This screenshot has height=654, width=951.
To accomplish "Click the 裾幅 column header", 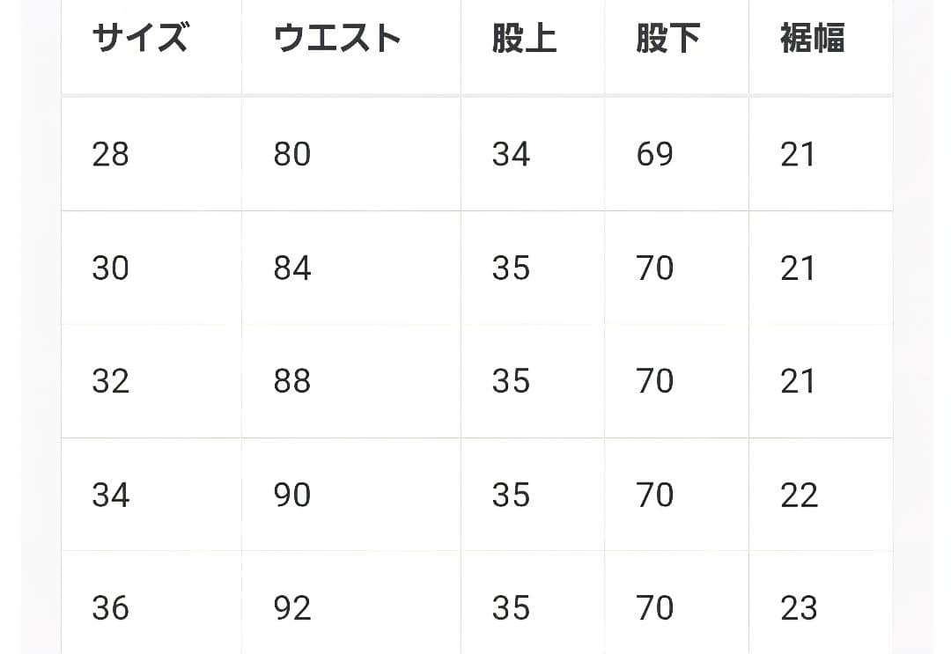I will [812, 39].
